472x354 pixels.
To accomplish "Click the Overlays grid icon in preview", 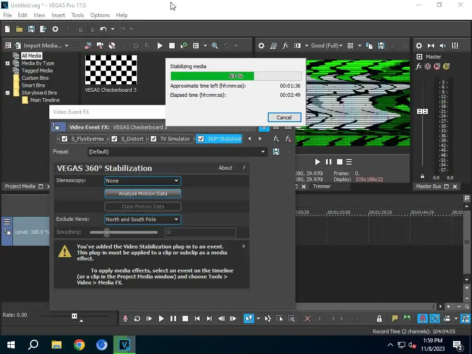I will (x=350, y=46).
